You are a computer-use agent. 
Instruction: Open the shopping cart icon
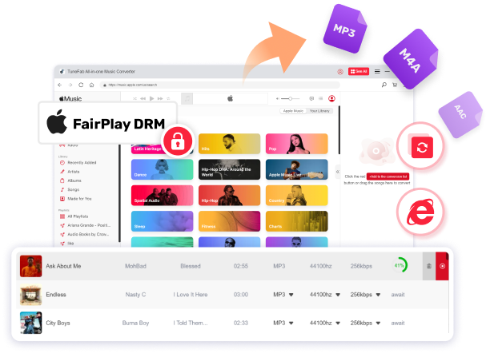pos(395,85)
